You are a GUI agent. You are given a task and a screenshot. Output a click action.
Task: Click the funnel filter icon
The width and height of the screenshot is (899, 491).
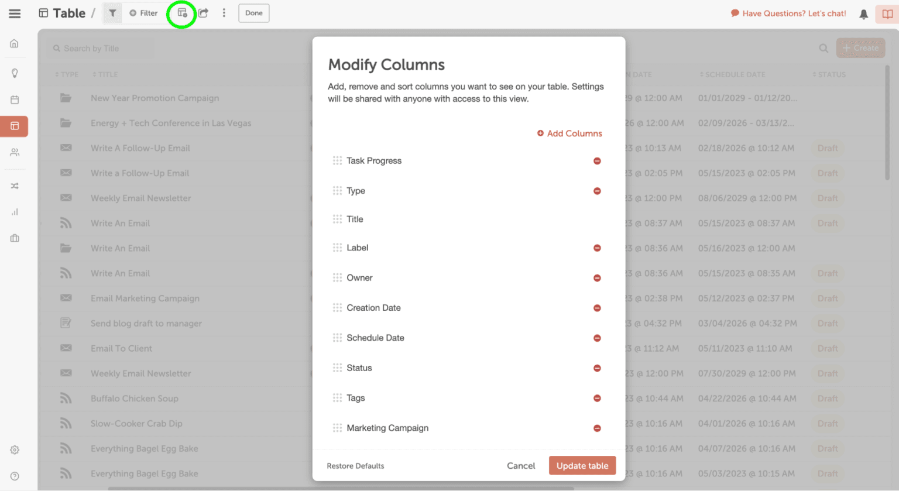coord(112,13)
